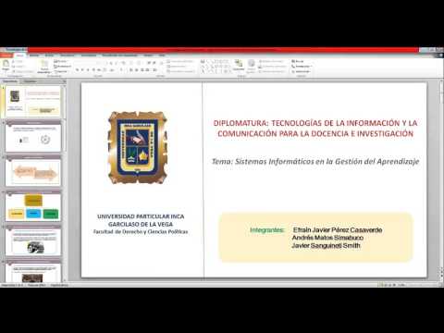Viewport: 444px width, 333px height.
Task: Select slide 2 thumbnail in panel
Action: pyautogui.click(x=33, y=137)
